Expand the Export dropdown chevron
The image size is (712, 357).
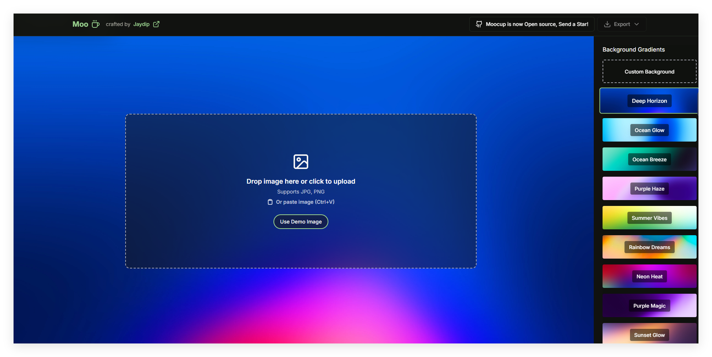click(x=637, y=24)
